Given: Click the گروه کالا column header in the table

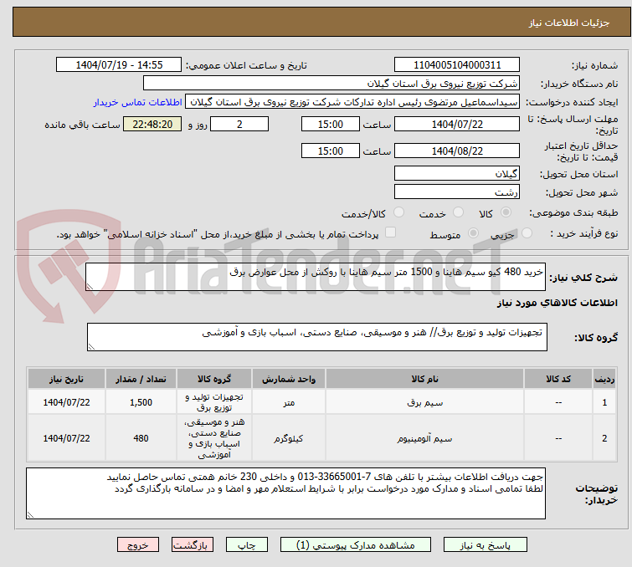Looking at the screenshot, I should 214,379.
